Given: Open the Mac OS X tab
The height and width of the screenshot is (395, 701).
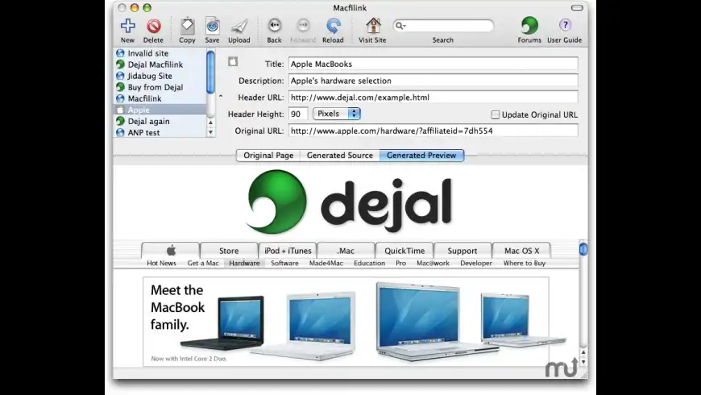Looking at the screenshot, I should coord(522,251).
